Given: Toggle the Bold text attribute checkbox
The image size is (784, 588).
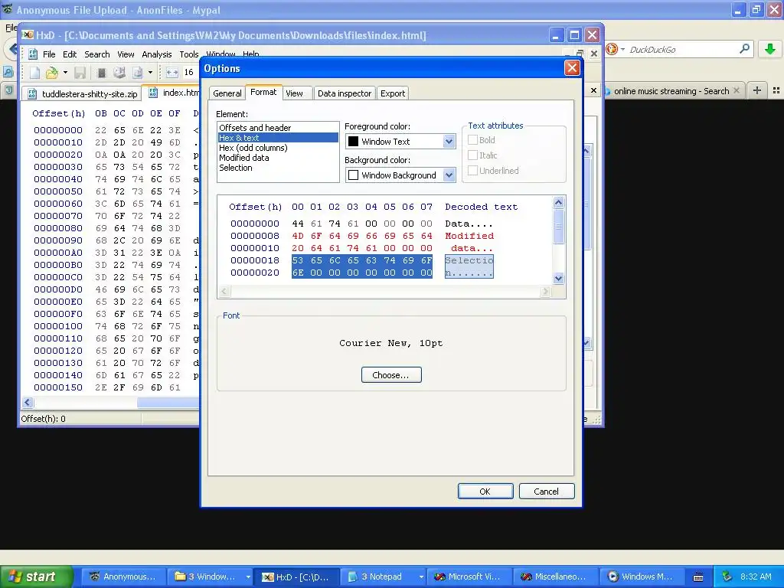Looking at the screenshot, I should pyautogui.click(x=472, y=140).
